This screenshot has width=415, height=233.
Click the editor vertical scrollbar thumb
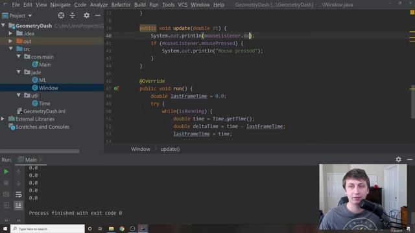[x=413, y=102]
